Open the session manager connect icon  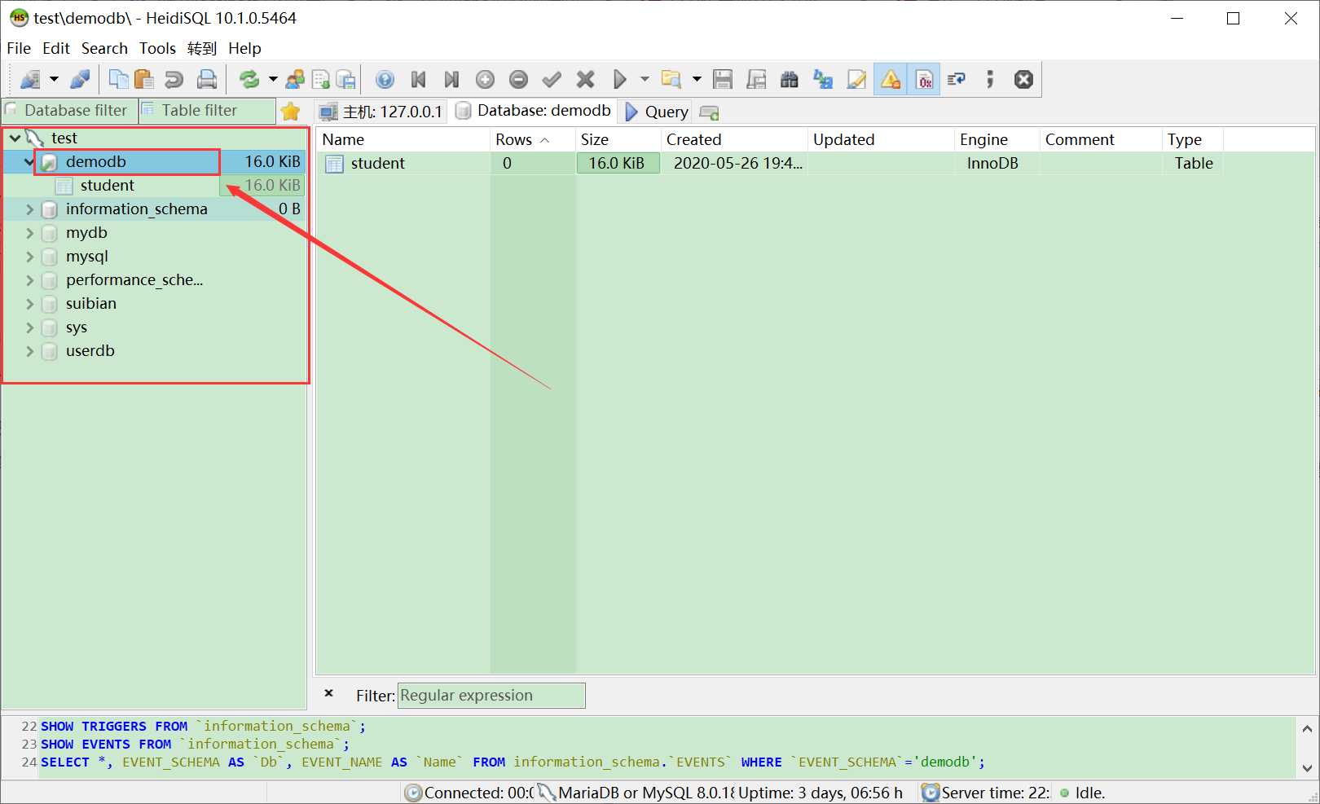(30, 79)
